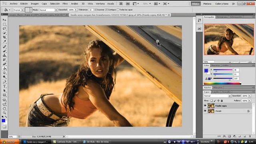Open the Relleno slider arrow
This screenshot has height=144, width=256.
tap(250, 101)
